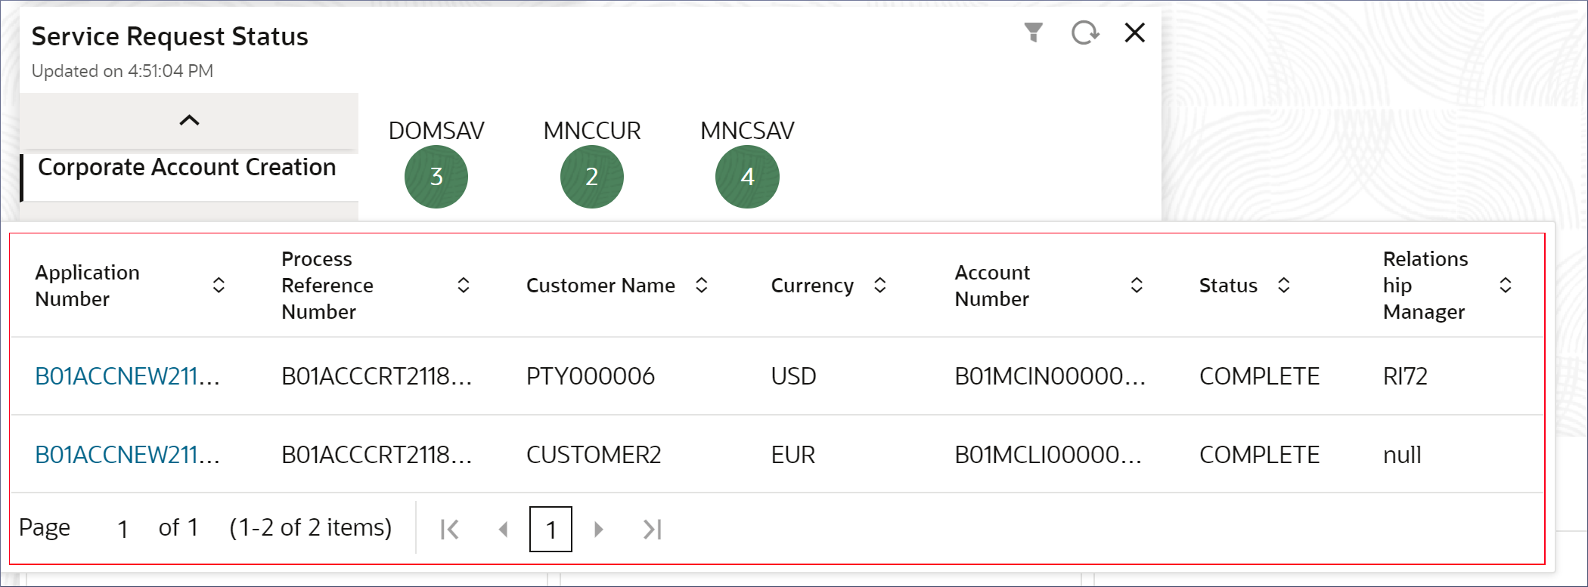Sort by Customer Name column

(x=702, y=286)
